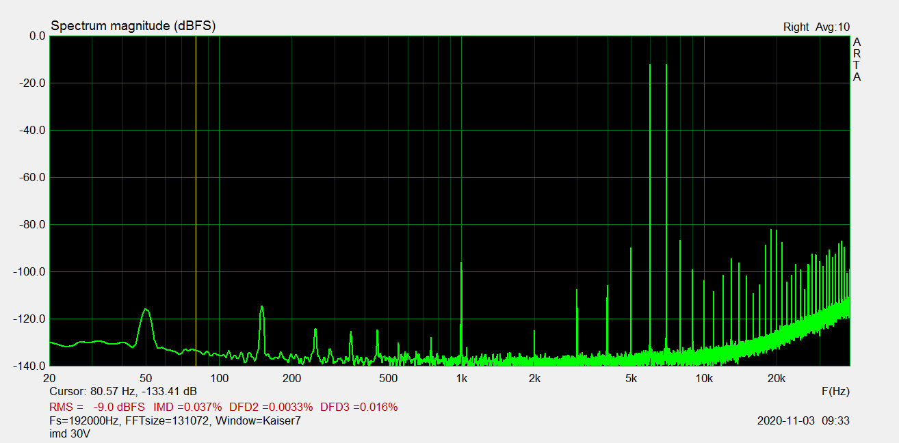899x443 pixels.
Task: Click the '2020-11-03 09:33' timestamp
Action: 803,421
